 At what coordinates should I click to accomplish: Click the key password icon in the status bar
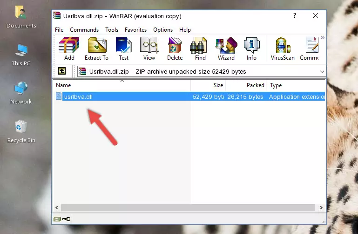click(66, 219)
